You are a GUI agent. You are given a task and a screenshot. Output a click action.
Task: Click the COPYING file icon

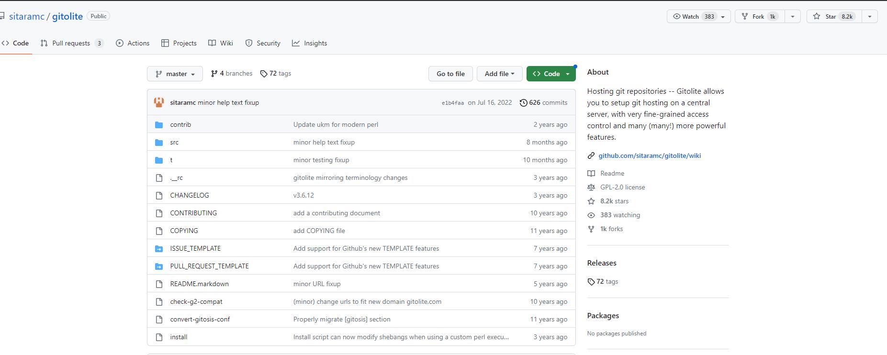(x=159, y=231)
